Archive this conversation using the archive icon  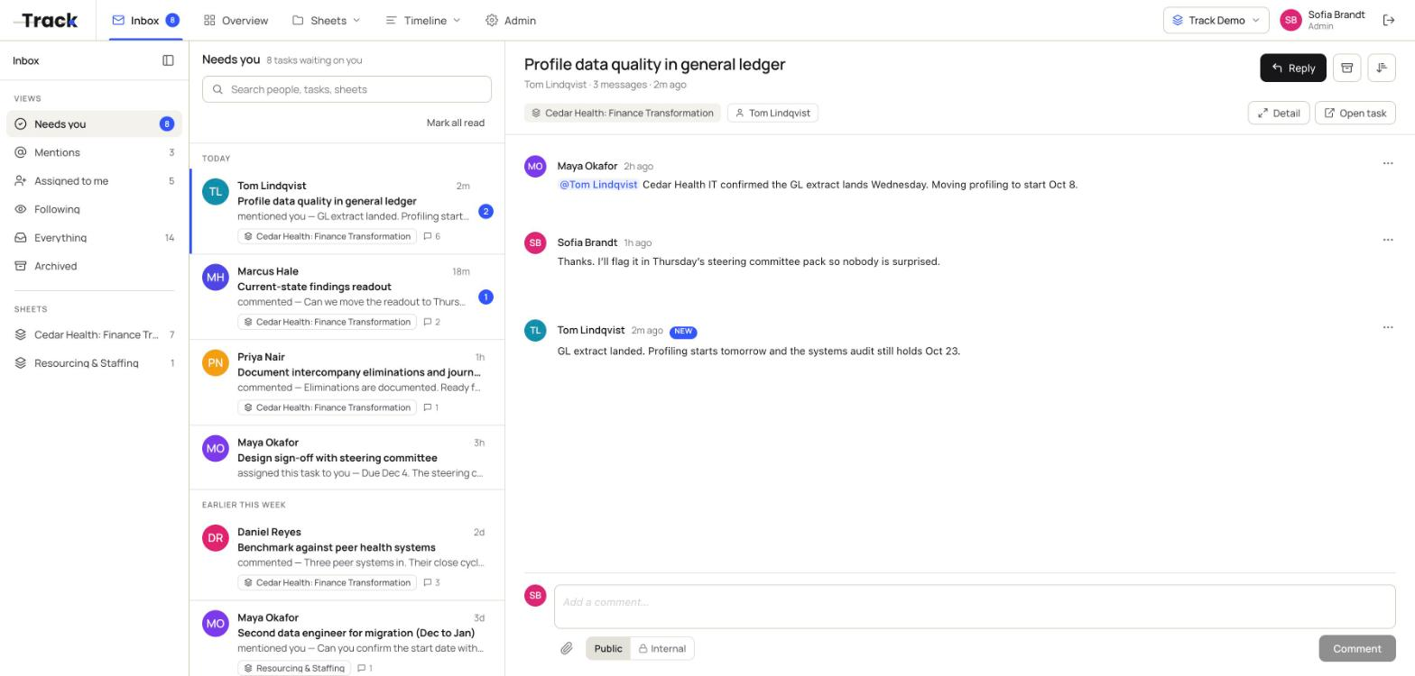(x=1346, y=68)
